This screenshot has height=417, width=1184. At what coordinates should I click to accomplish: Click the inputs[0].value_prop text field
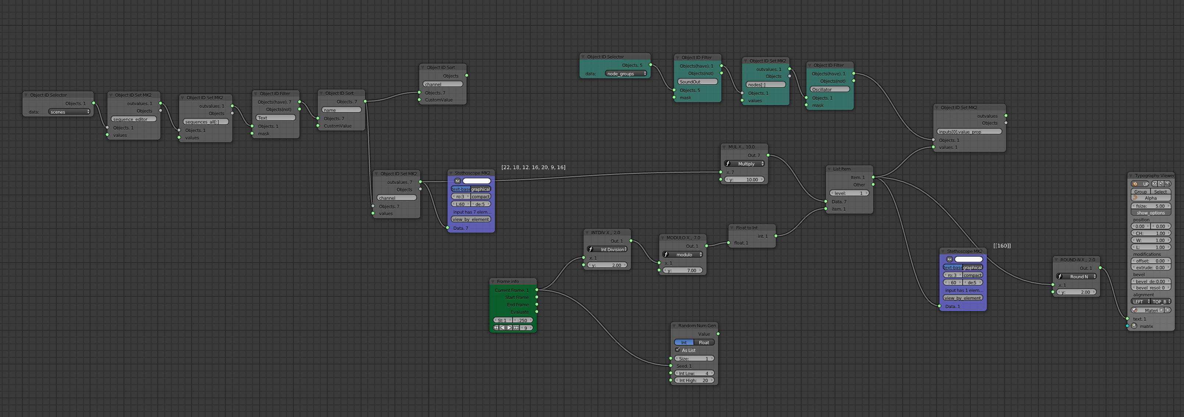[x=969, y=132]
